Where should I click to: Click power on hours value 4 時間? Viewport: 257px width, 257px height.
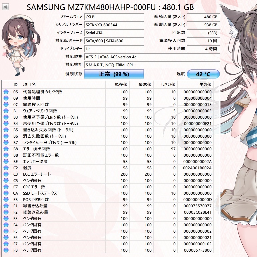click(203, 49)
